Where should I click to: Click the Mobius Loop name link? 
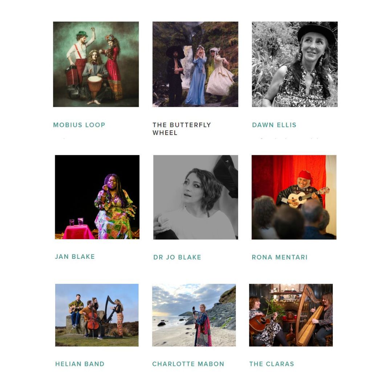(79, 125)
